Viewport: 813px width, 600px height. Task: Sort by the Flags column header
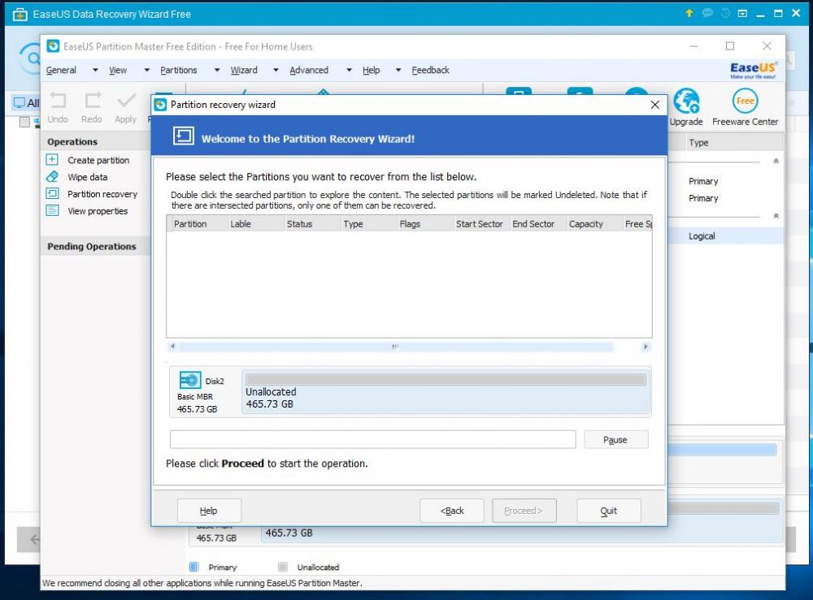coord(424,223)
